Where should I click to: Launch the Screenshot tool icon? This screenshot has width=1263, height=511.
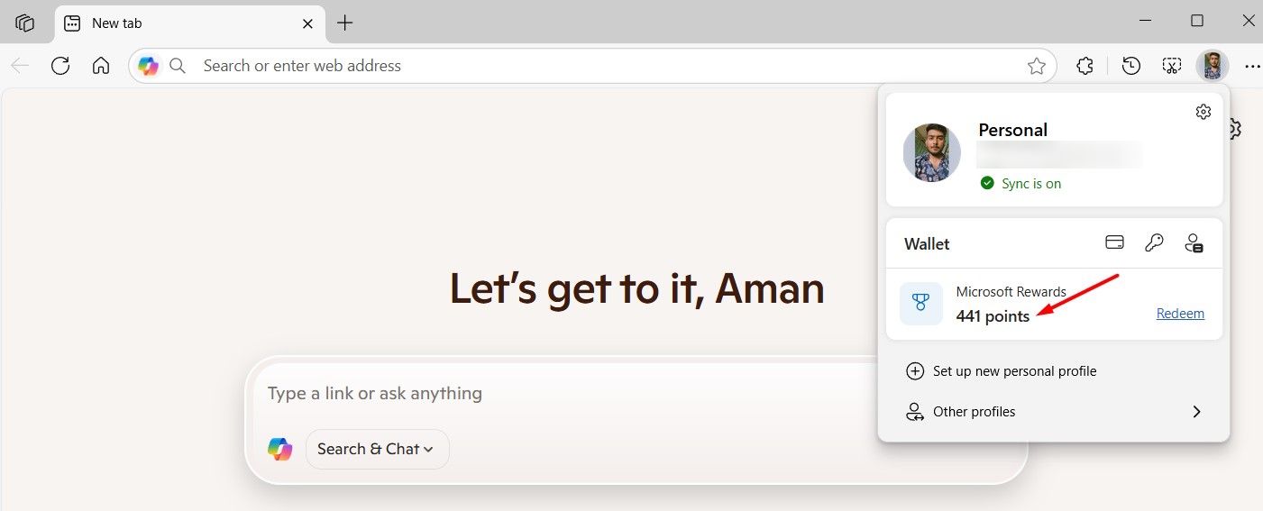(1171, 66)
